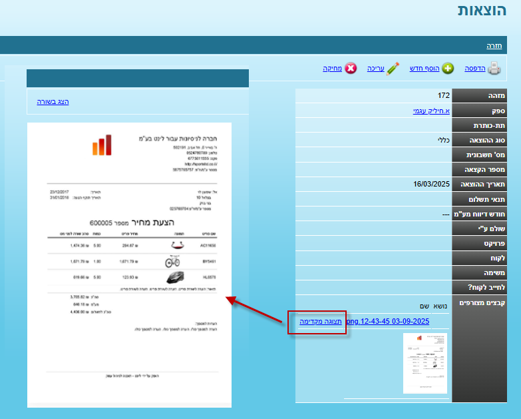The image size is (521, 419).
Task: Choose הוסף חדש to add a new expense
Action: click(x=427, y=69)
